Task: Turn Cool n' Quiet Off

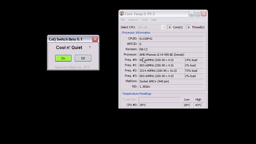Action: tap(83, 58)
